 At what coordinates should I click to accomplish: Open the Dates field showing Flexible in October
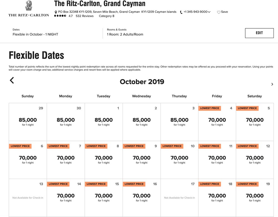pos(35,34)
